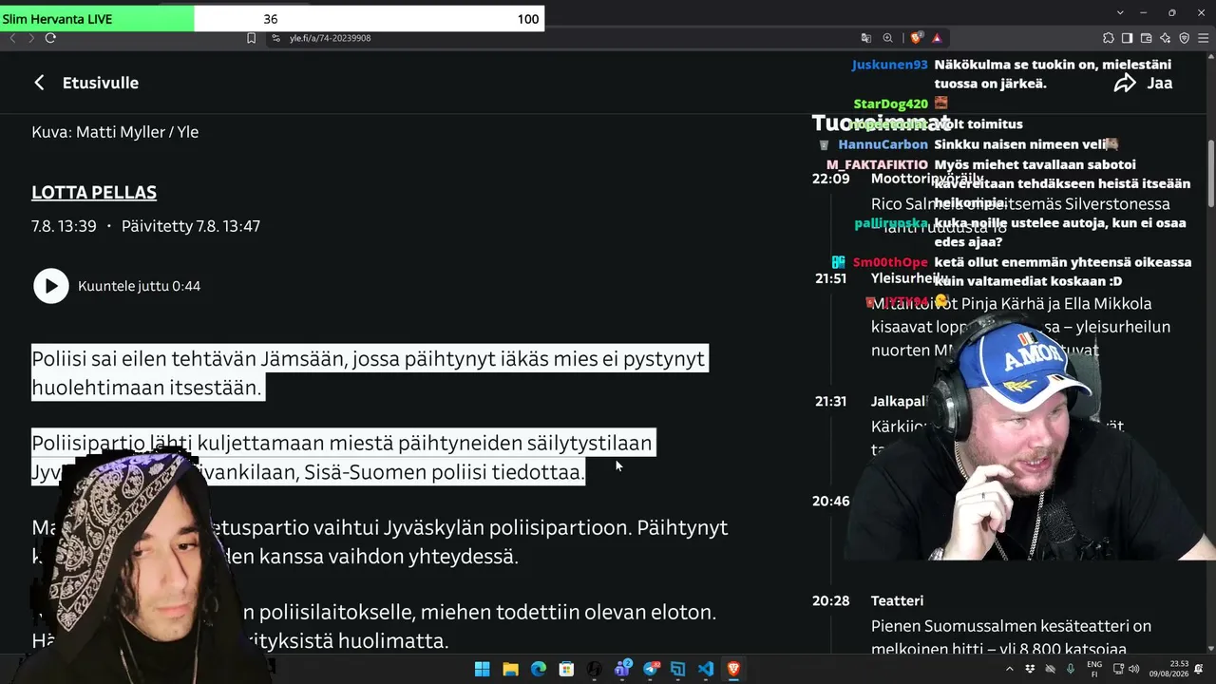Click the paragraph starting Poliisi sai eilen tehtävän
This screenshot has width=1216, height=684.
coord(370,372)
